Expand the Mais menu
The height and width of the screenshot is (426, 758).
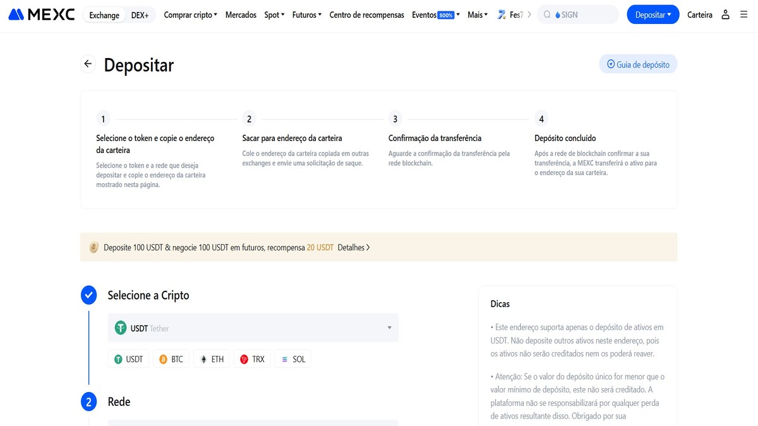[478, 15]
